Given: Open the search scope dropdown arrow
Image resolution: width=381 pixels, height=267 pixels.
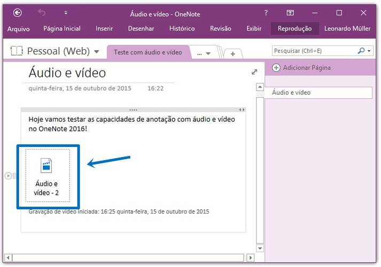Looking at the screenshot, I should [x=369, y=51].
